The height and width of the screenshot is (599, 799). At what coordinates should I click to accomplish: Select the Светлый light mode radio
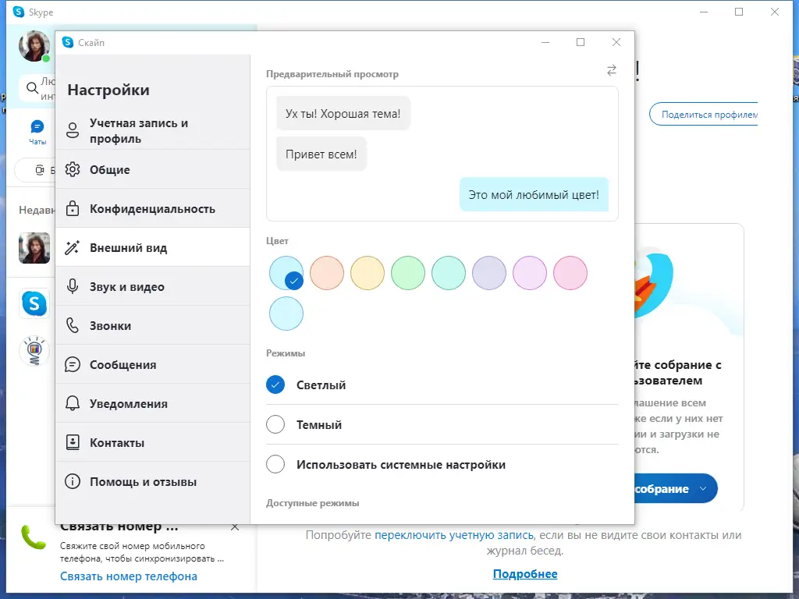click(x=275, y=385)
